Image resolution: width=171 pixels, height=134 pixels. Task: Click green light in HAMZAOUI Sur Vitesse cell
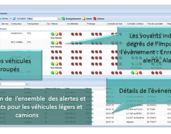[x=52, y=34]
